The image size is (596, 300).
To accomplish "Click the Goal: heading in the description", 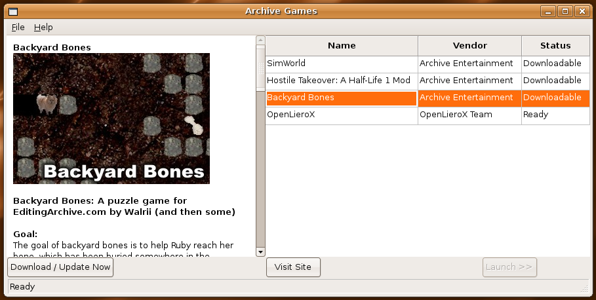I will tap(26, 234).
